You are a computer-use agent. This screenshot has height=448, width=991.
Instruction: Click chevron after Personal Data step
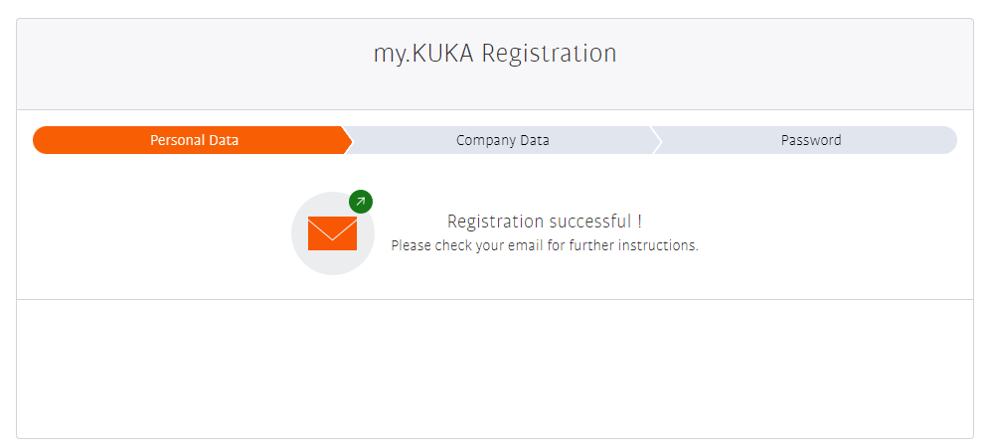[348, 140]
